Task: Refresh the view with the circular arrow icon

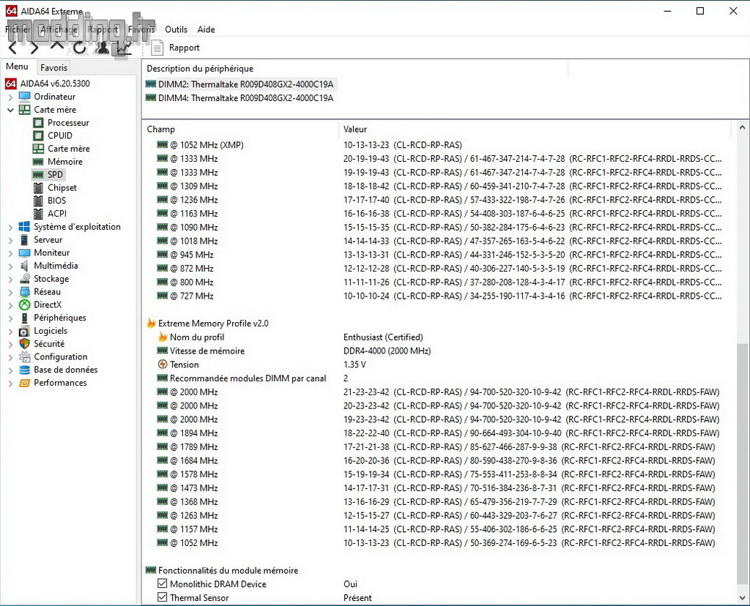Action: coord(79,48)
